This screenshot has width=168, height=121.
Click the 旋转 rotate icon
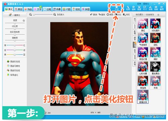point(133,8)
